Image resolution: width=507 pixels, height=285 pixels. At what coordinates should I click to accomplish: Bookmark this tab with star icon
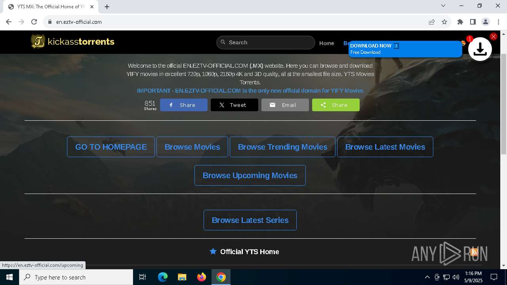tap(444, 22)
